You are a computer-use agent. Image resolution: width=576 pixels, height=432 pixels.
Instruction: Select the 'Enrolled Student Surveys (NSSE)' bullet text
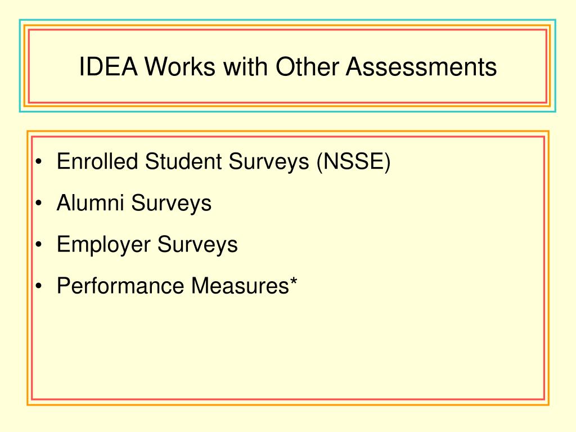coord(223,161)
